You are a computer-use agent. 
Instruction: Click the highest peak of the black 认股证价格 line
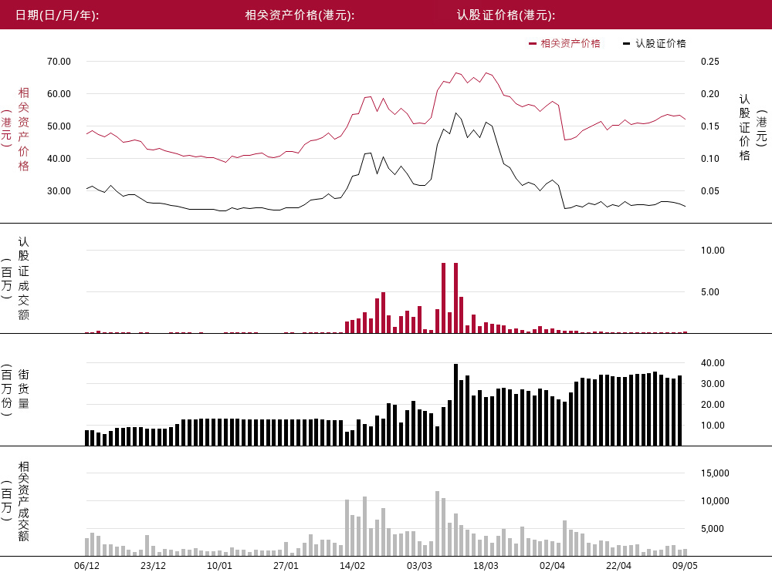click(x=456, y=113)
